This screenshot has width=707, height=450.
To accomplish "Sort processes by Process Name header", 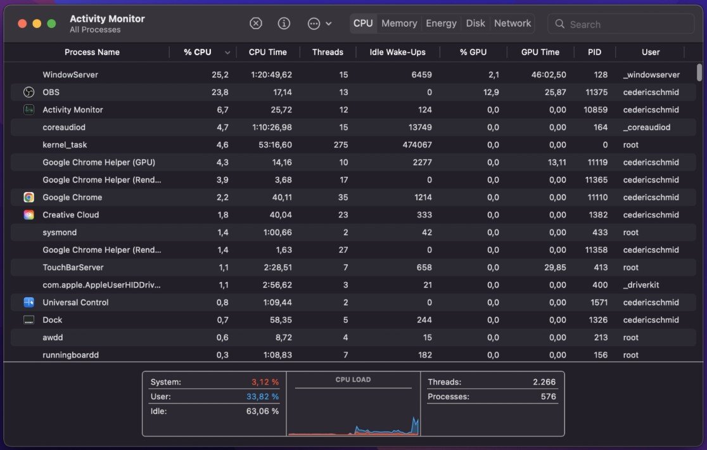I will point(92,53).
